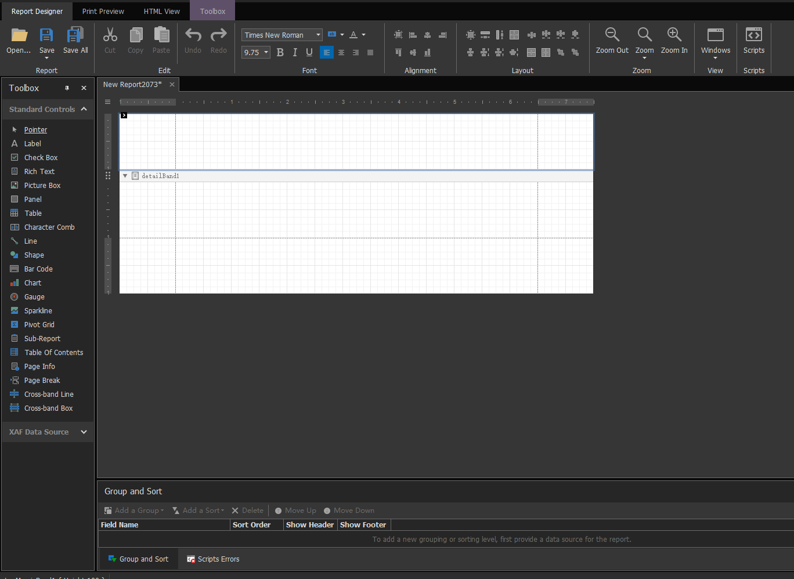The width and height of the screenshot is (794, 579).
Task: Collapse the Standard Controls section
Action: (84, 109)
